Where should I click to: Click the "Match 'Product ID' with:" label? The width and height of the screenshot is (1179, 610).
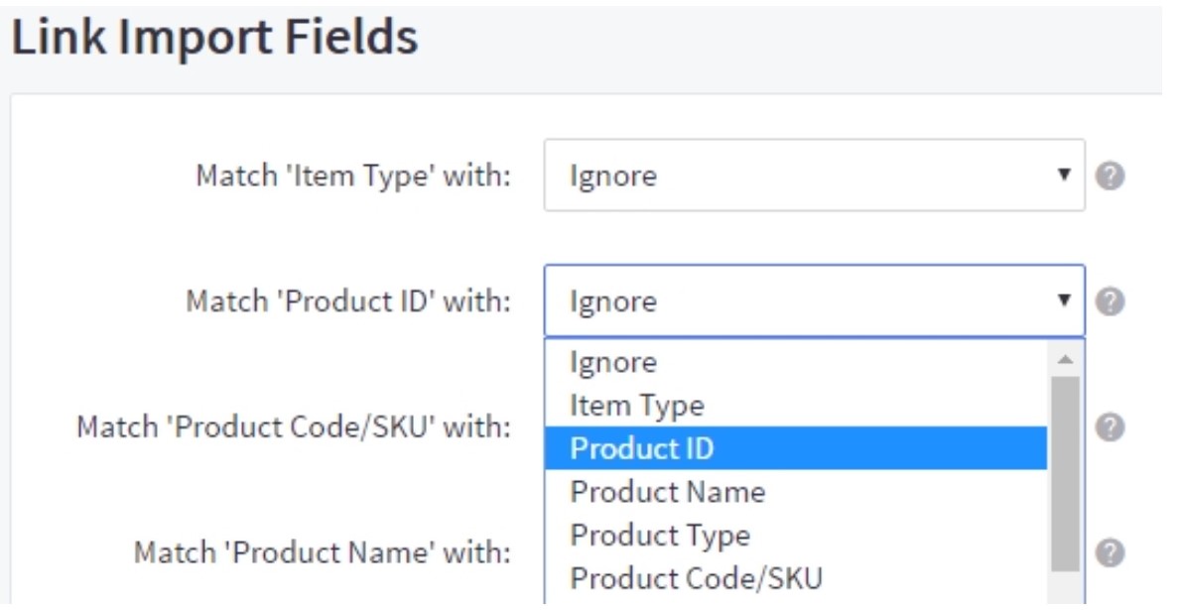[348, 302]
